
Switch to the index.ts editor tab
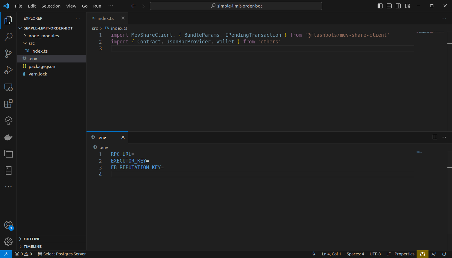[x=105, y=18]
